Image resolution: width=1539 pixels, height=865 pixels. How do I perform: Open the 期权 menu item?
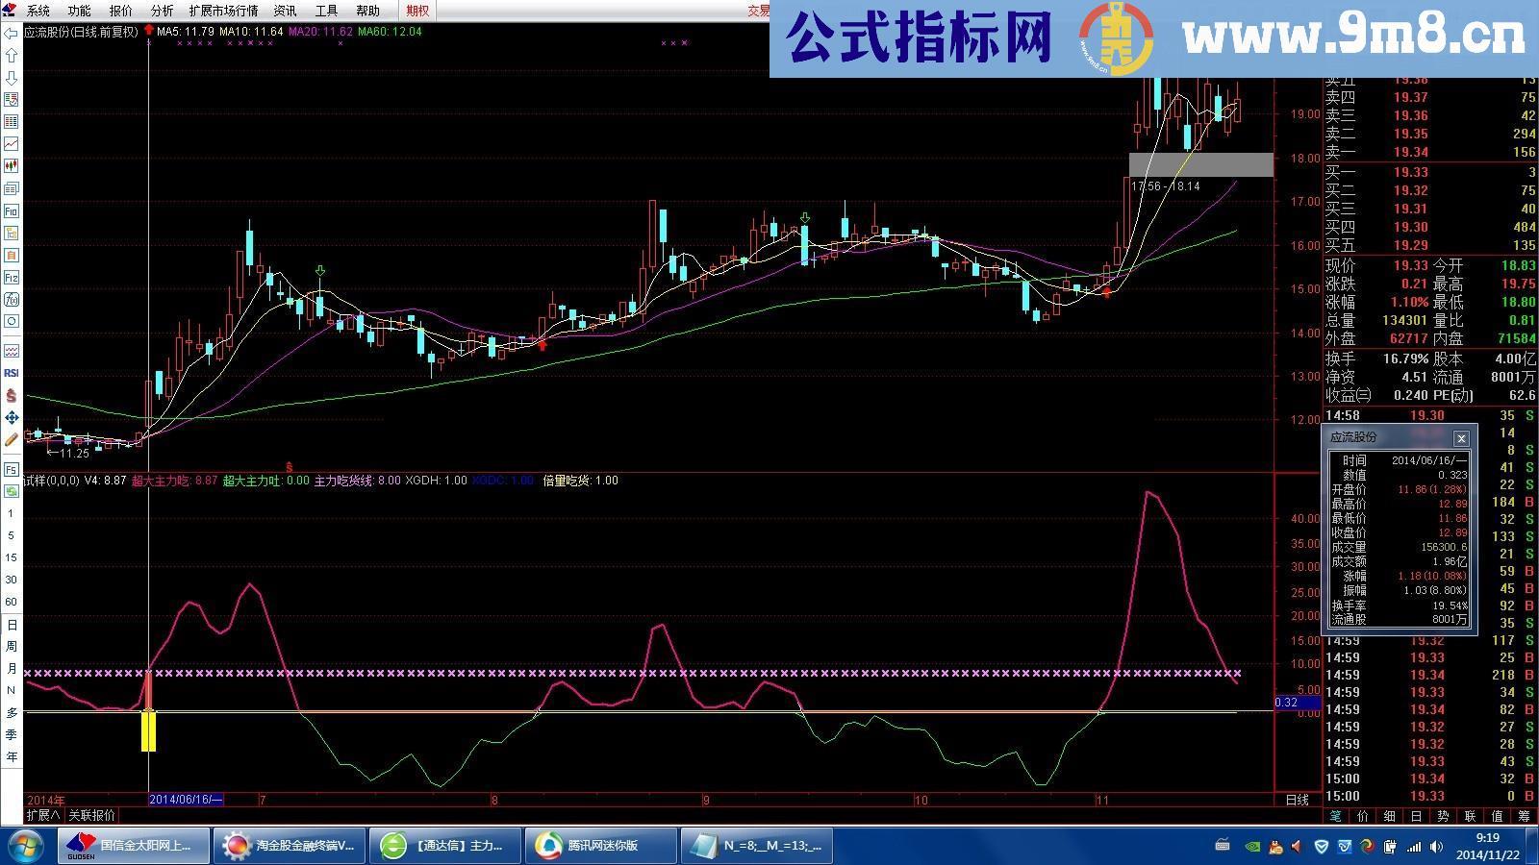pyautogui.click(x=416, y=11)
